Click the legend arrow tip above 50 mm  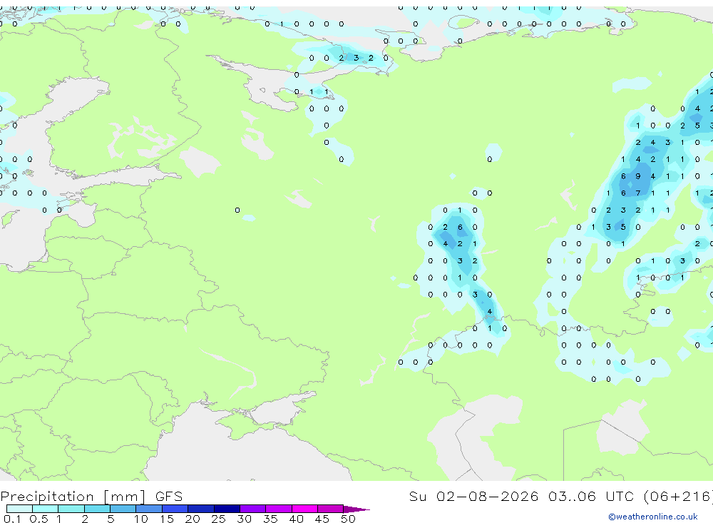point(356,509)
